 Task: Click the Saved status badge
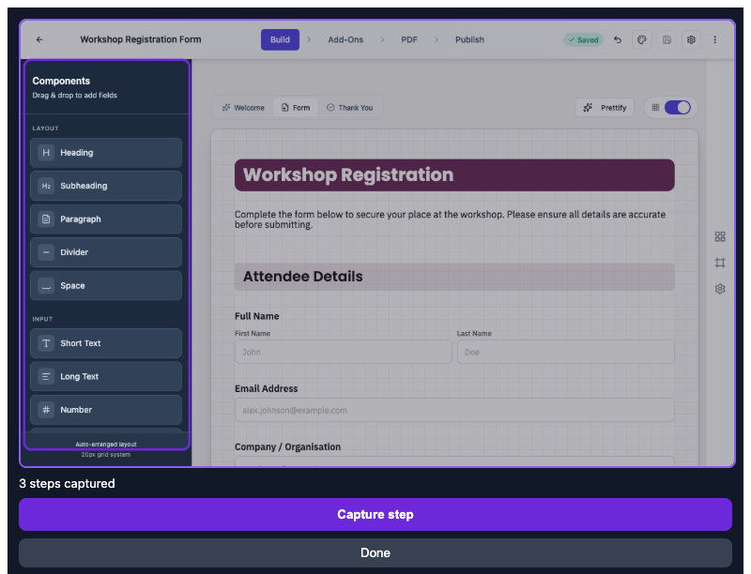pos(583,39)
